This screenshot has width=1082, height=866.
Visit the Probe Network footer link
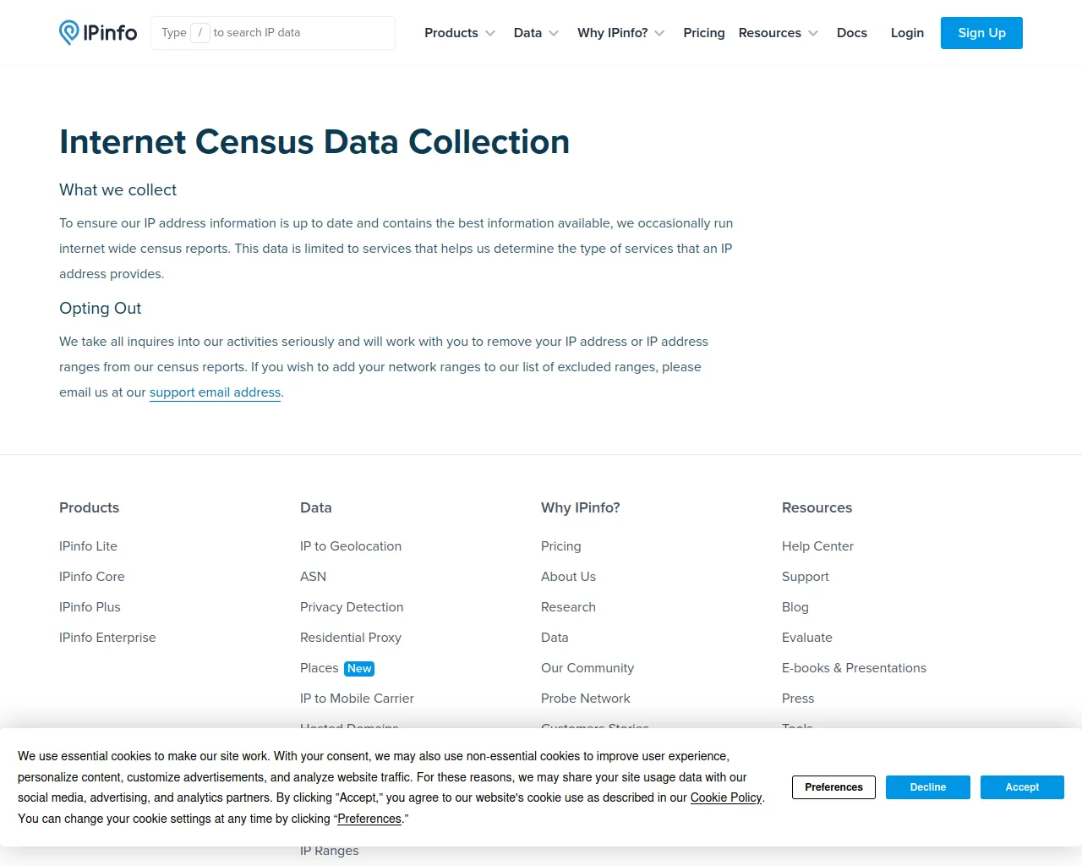click(585, 699)
